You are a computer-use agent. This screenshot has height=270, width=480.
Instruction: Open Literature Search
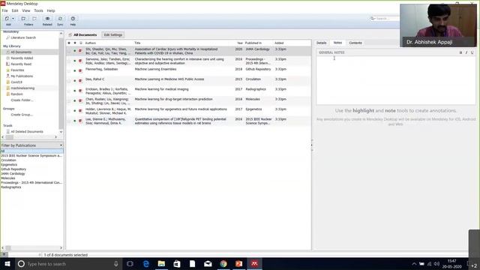point(23,37)
